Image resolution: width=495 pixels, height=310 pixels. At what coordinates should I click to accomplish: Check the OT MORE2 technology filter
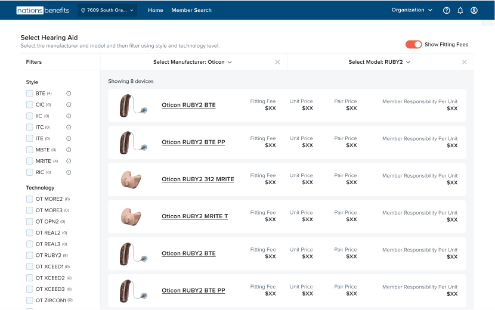30,199
